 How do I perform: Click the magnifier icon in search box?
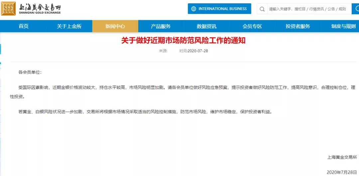click(262, 9)
